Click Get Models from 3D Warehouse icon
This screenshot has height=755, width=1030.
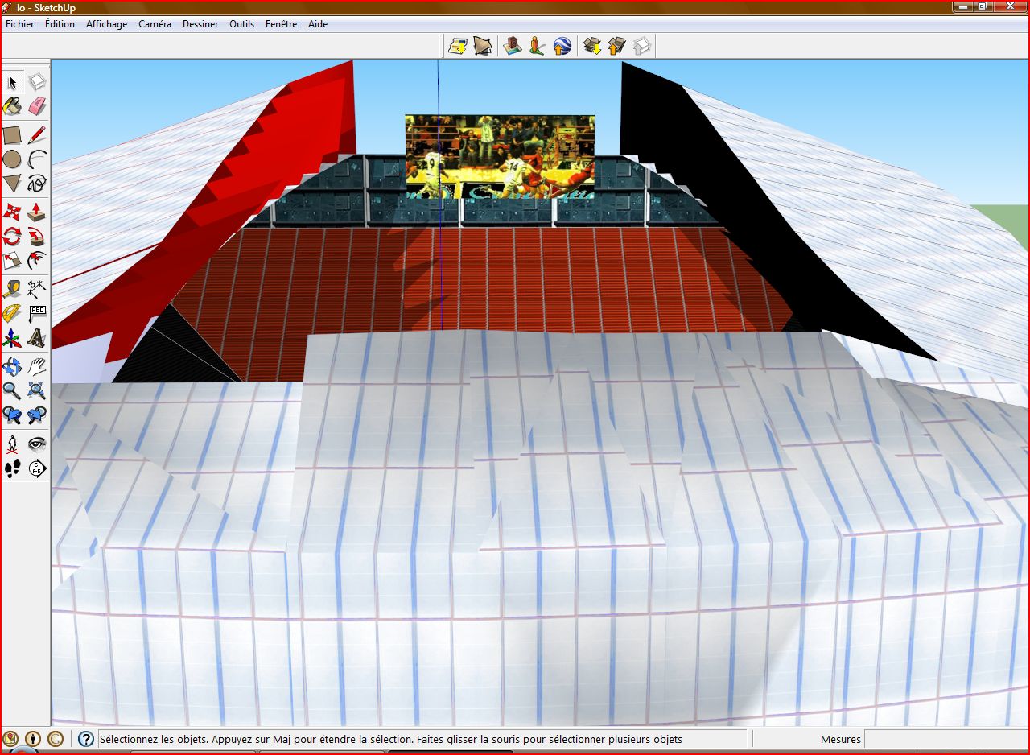point(592,46)
